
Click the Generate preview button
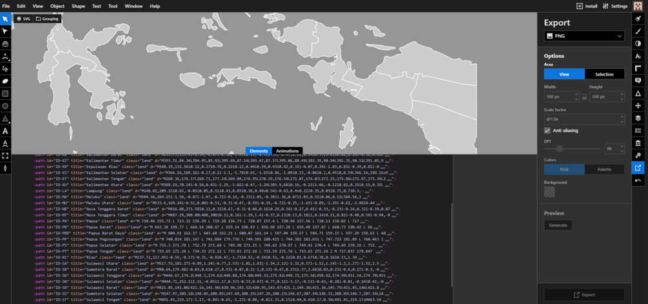[558, 225]
